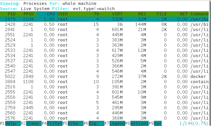Select the process row with PID 1879
This screenshot has height=126, width=211.
tap(104, 19)
